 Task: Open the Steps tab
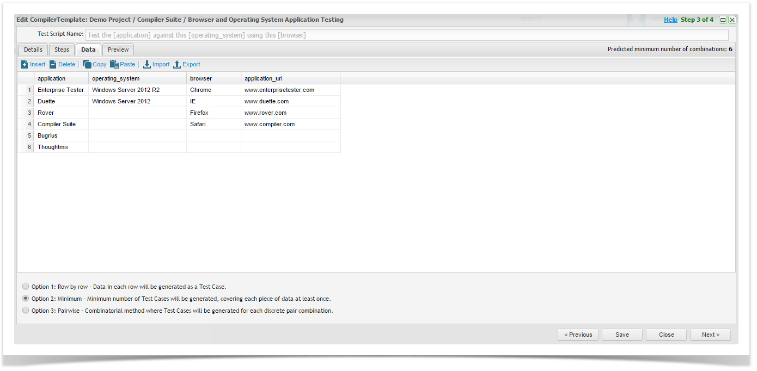tap(62, 50)
